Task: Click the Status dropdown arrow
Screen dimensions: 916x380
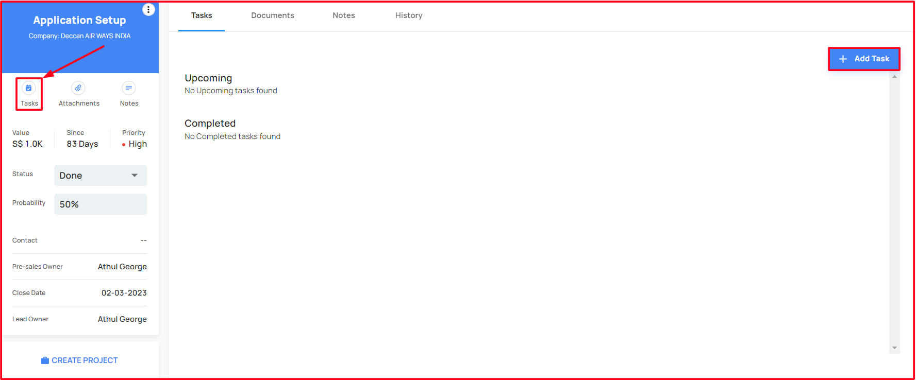Action: click(x=135, y=176)
